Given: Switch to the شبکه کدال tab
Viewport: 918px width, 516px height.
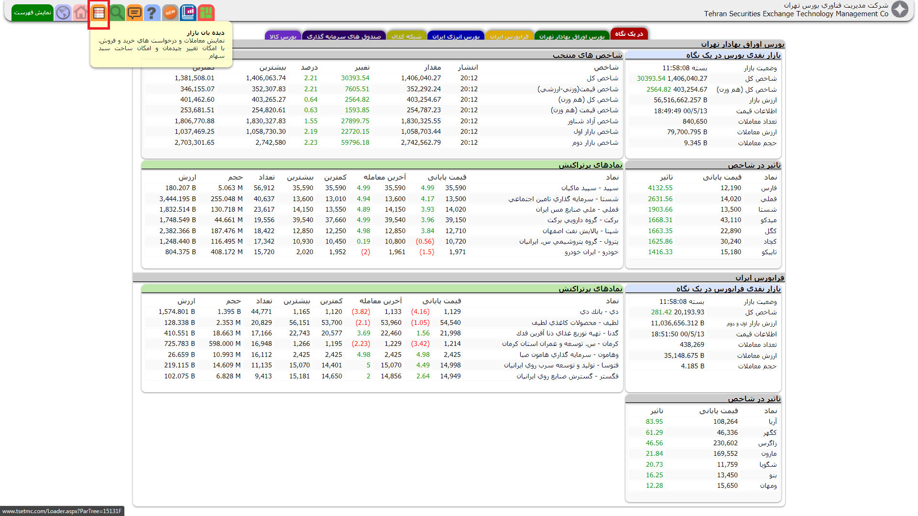Looking at the screenshot, I should [406, 36].
